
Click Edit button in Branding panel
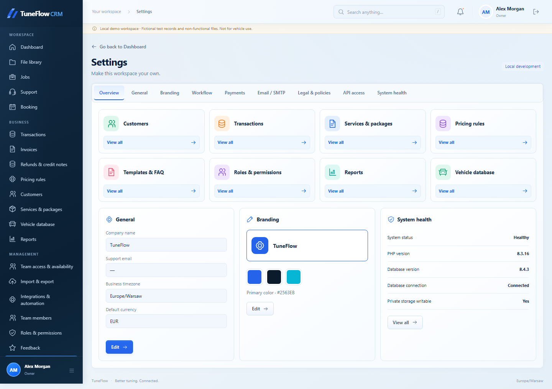[x=260, y=309]
